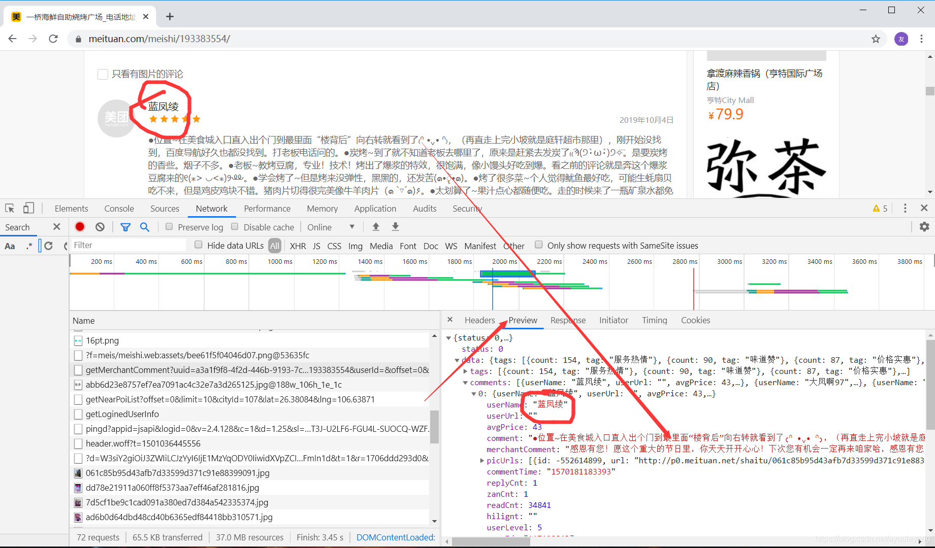
Task: Close the Search side panel
Action: pyautogui.click(x=57, y=227)
